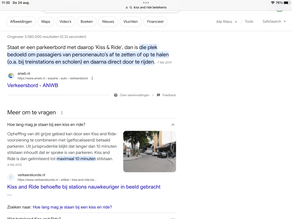Image resolution: width=292 pixels, height=219 pixels.
Task: Select the Afbeeldingen filter tab
Action: (x=21, y=22)
